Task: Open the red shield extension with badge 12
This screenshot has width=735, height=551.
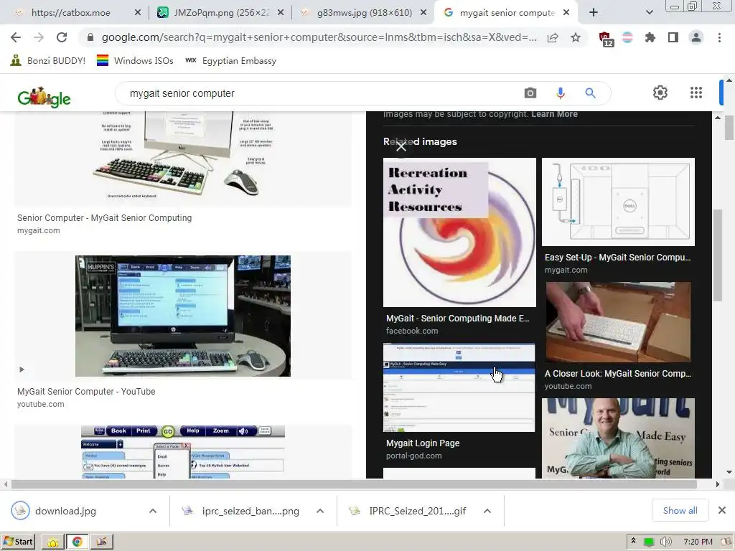Action: coord(606,39)
